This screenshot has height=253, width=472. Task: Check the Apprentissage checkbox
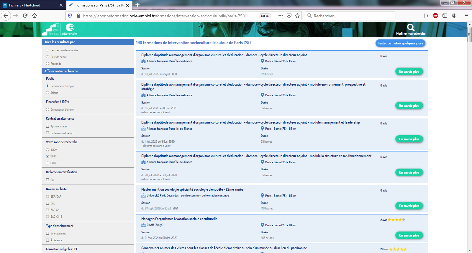(47, 126)
